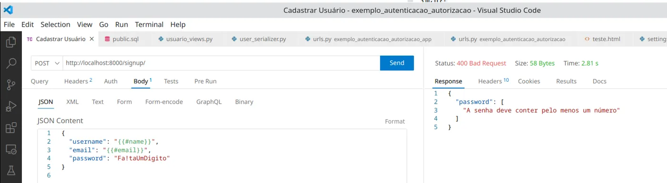The height and width of the screenshot is (183, 667).
Task: Switch to the Results response tab
Action: pyautogui.click(x=566, y=81)
